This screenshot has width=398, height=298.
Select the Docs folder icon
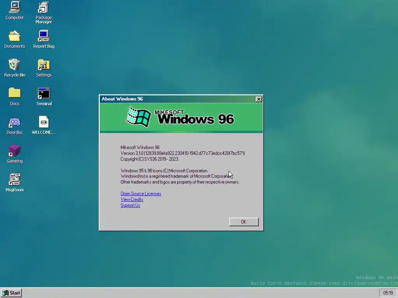coord(14,97)
